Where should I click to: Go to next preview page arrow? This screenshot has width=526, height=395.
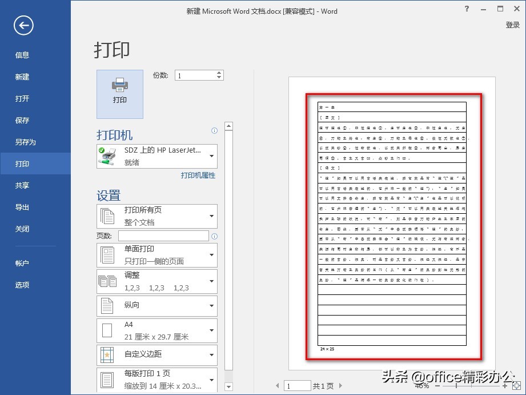[x=340, y=386]
